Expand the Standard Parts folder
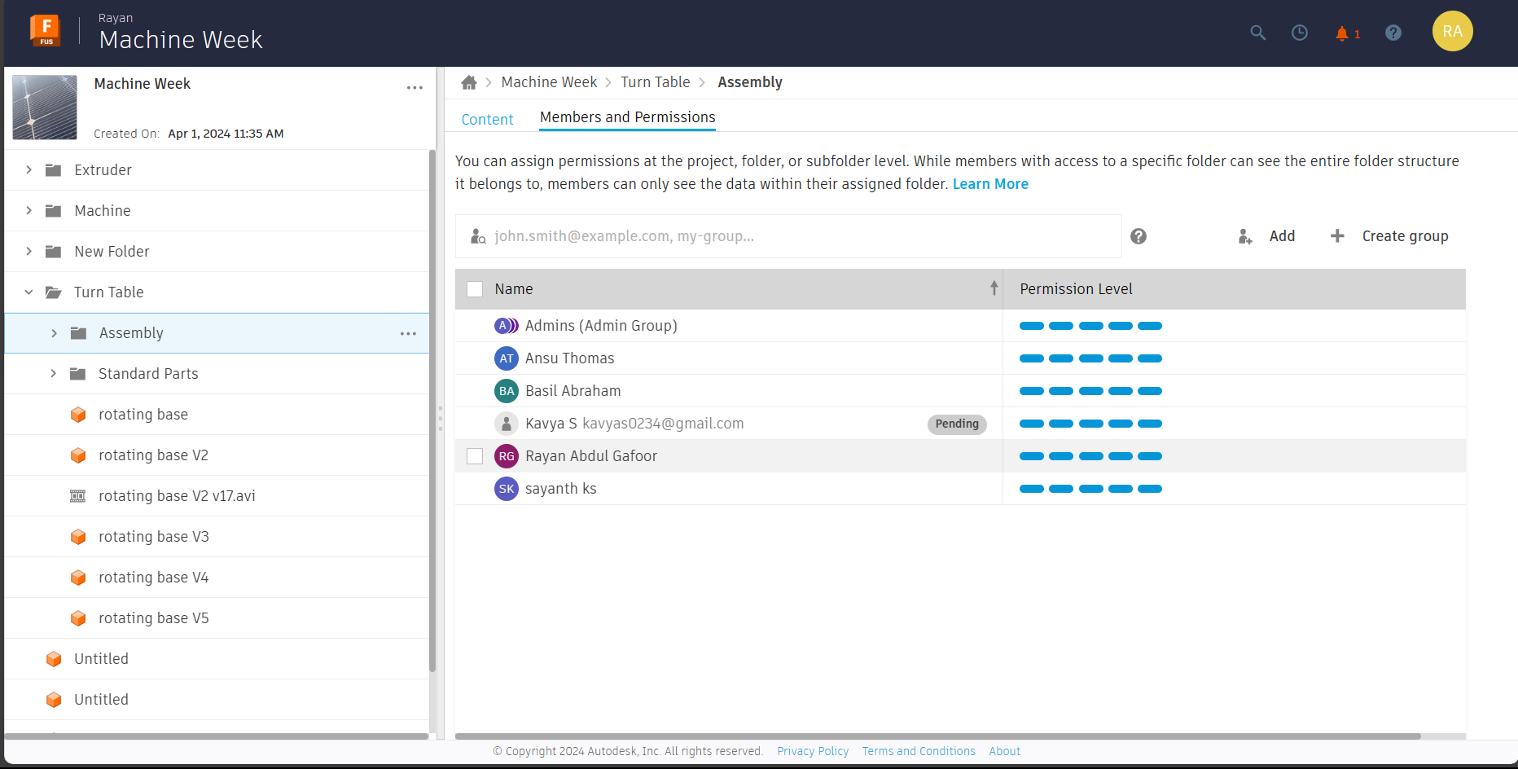Screen dimensions: 1518x769 54,374
